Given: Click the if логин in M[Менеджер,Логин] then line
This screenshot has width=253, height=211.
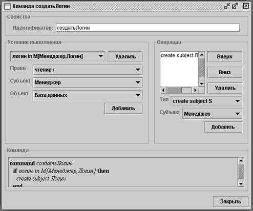Looking at the screenshot, I should point(61,171).
